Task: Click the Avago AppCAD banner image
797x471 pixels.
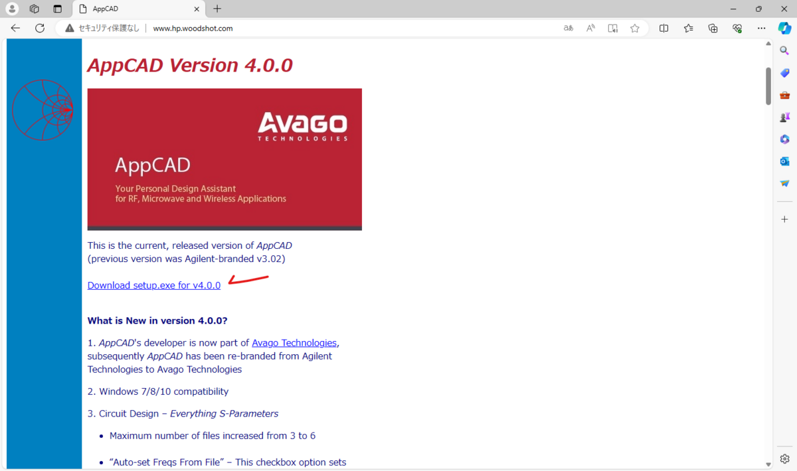Action: click(224, 159)
